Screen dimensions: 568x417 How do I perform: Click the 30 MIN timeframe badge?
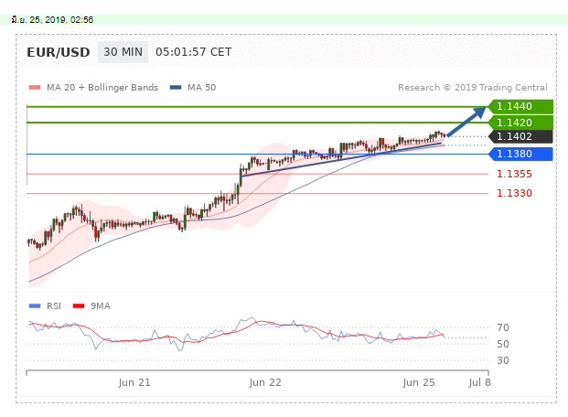point(123,52)
